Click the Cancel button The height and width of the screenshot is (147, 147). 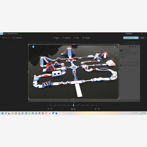pyautogui.click(x=142, y=38)
